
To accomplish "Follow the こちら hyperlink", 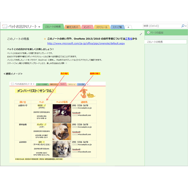I will (x=129, y=39).
